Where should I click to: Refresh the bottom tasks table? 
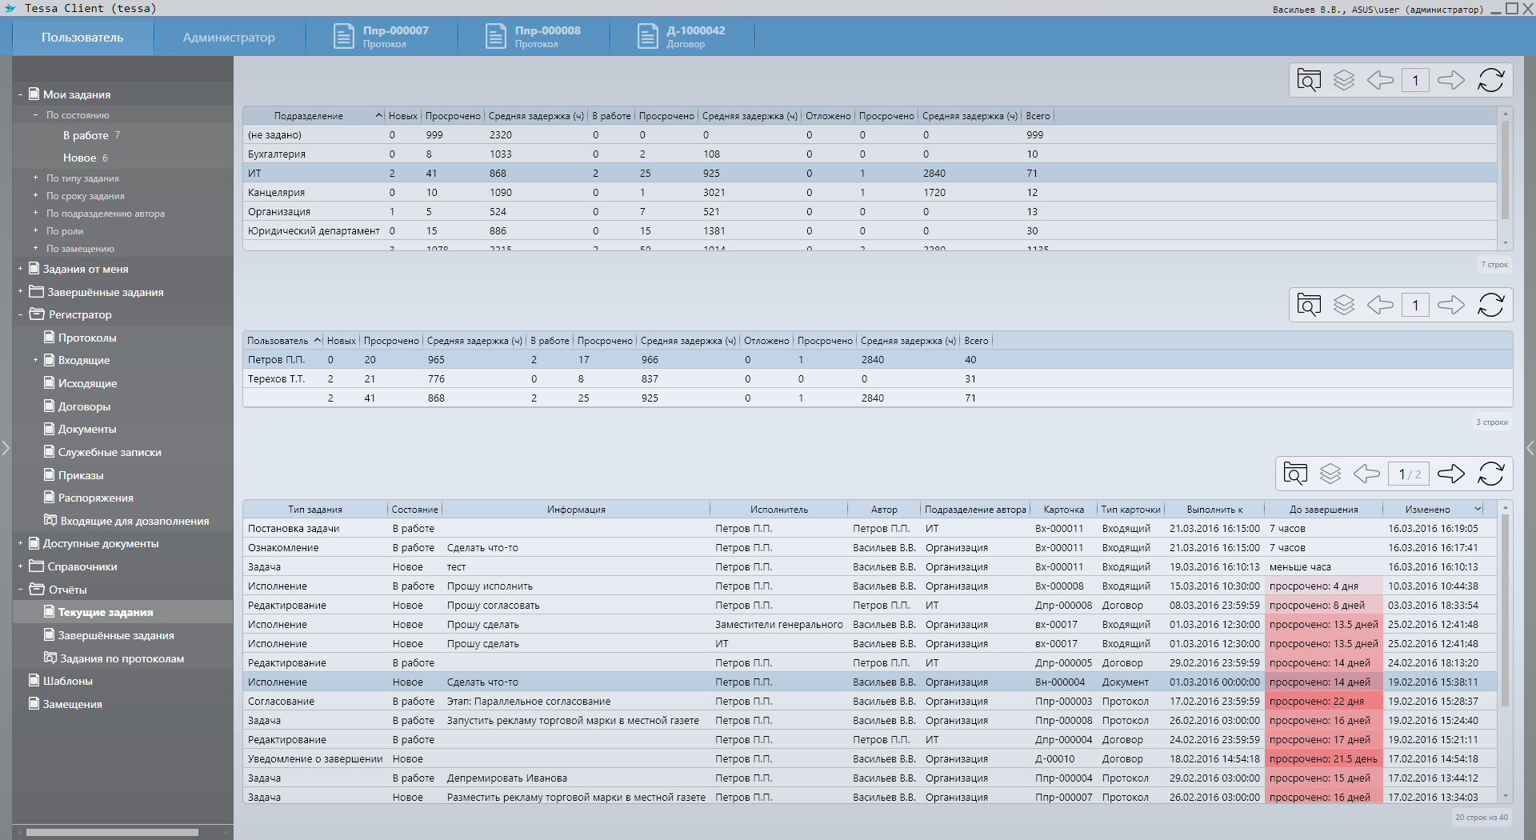point(1490,474)
